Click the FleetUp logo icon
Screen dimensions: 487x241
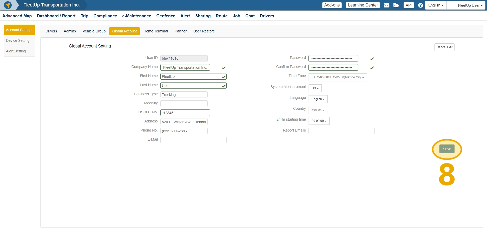coord(8,5)
